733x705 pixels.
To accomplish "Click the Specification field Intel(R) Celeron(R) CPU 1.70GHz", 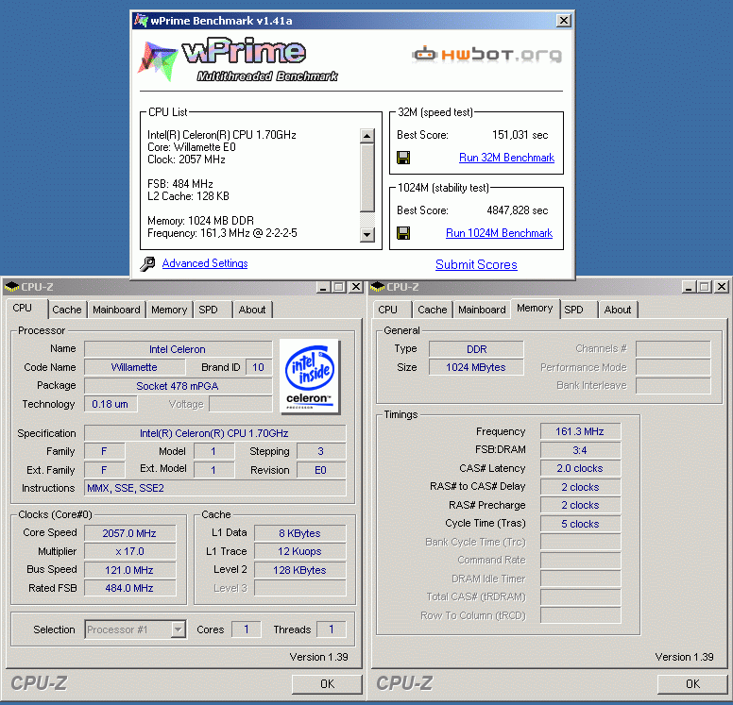I will [x=215, y=433].
